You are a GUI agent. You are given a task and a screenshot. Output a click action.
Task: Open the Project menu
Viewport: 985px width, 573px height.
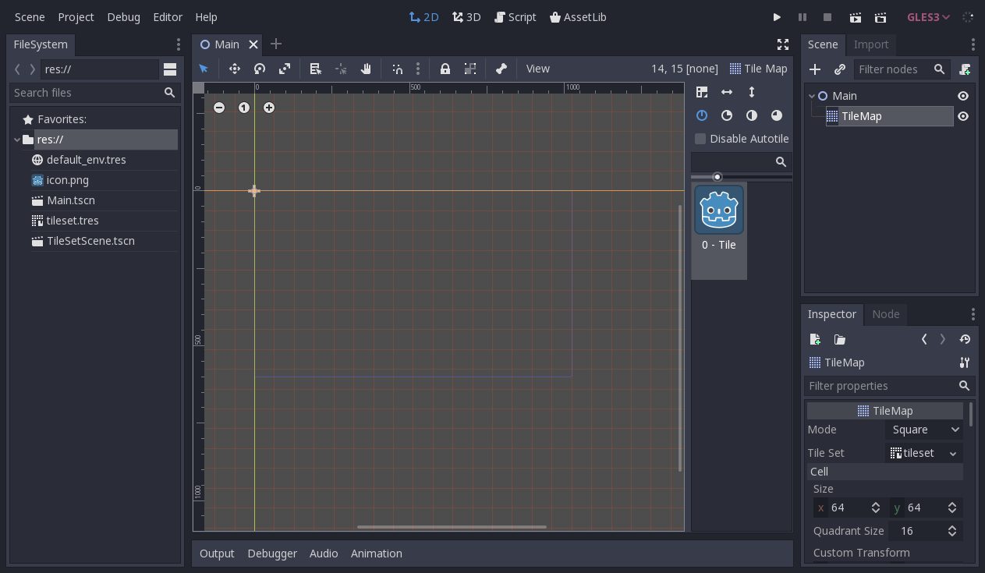click(x=76, y=17)
